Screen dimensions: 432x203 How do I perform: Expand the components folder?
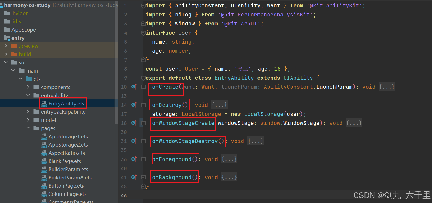click(x=28, y=87)
